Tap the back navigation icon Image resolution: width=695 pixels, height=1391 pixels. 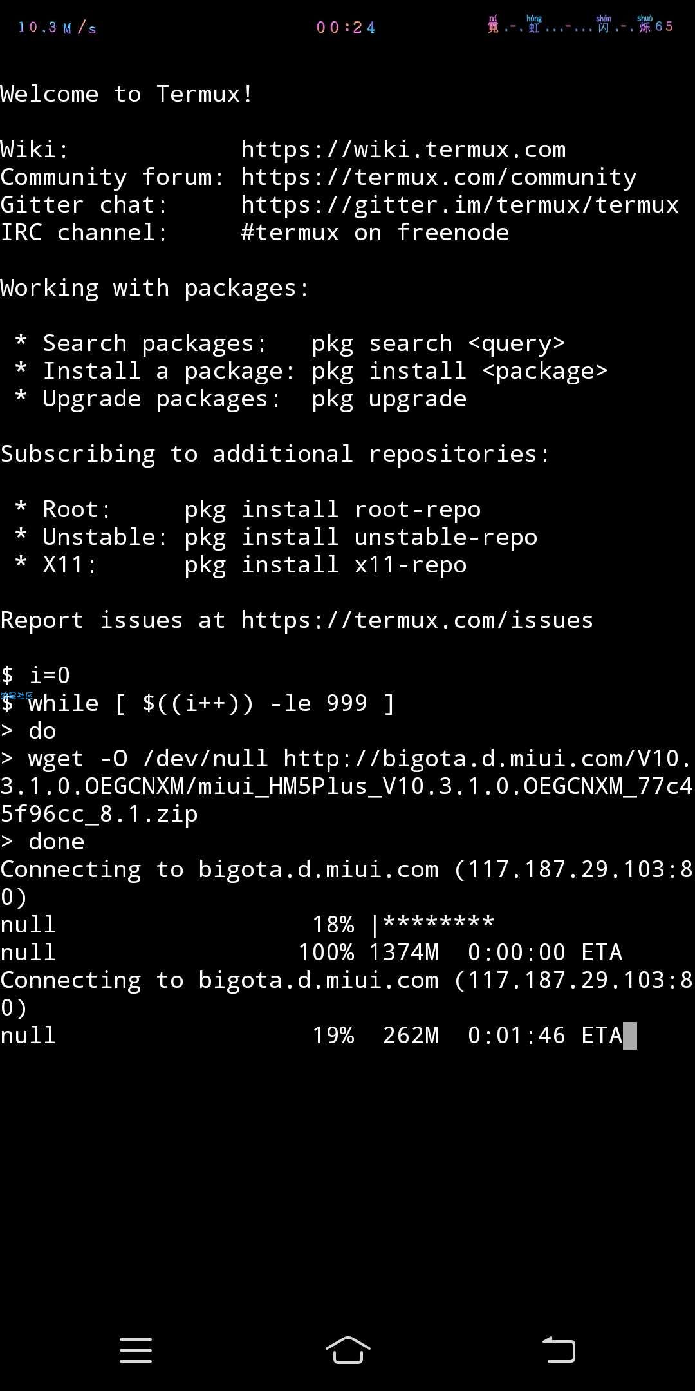[x=559, y=1349]
